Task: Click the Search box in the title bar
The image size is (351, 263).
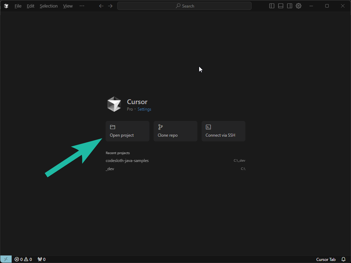Action: pos(184,6)
